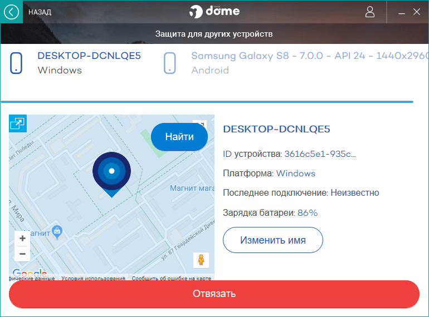
Task: Click the НАЗАД label
Action: coord(40,12)
